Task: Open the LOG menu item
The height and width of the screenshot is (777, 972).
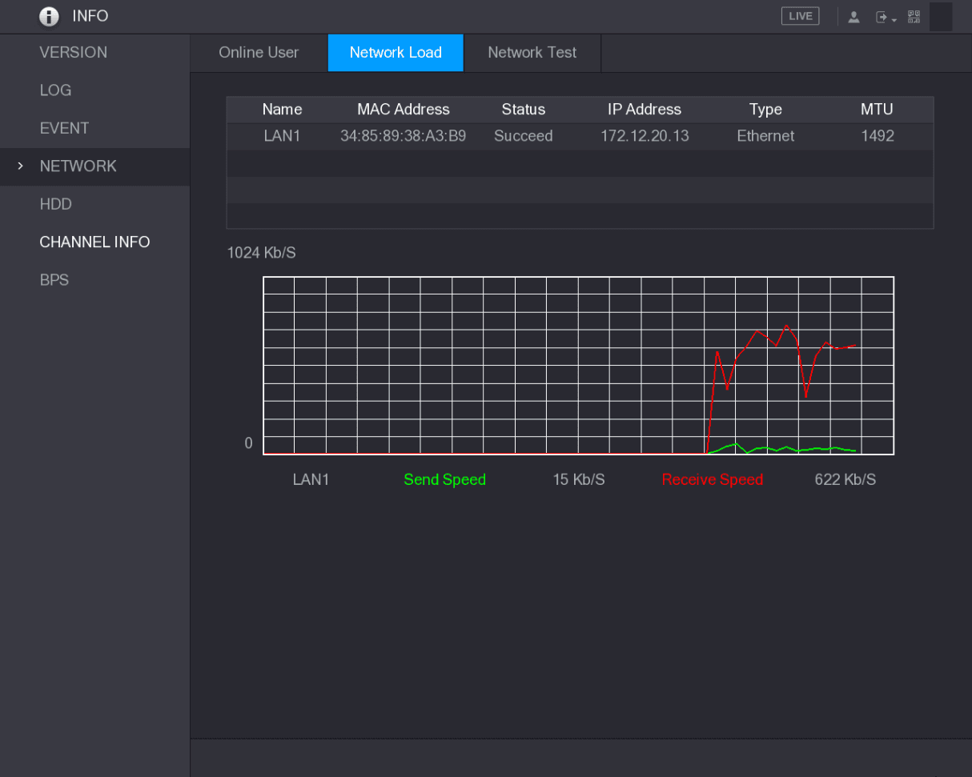Action: [x=55, y=90]
